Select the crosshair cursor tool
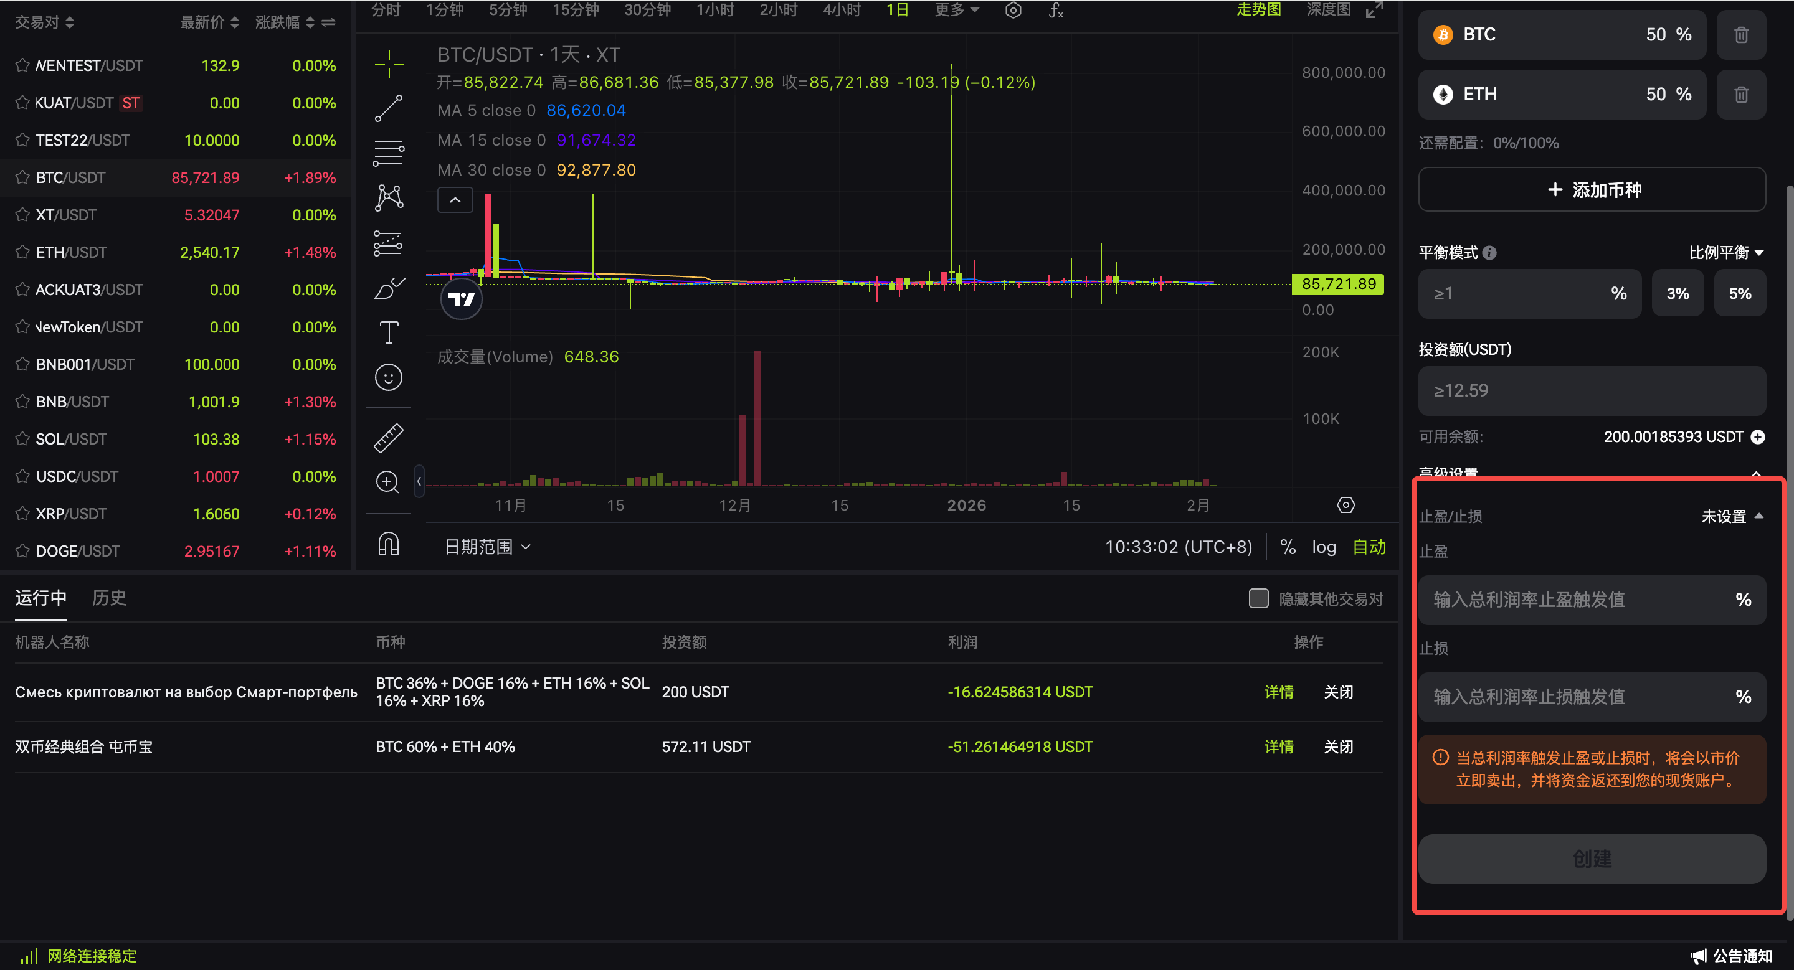The width and height of the screenshot is (1794, 970). pyautogui.click(x=389, y=64)
